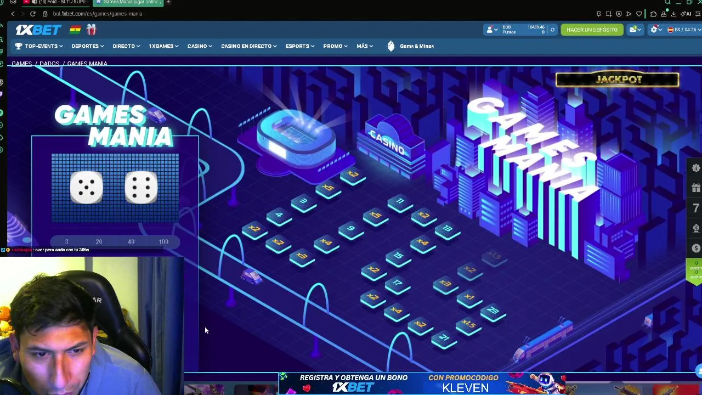Click the right die showing six
This screenshot has height=395, width=702.
pyautogui.click(x=141, y=187)
